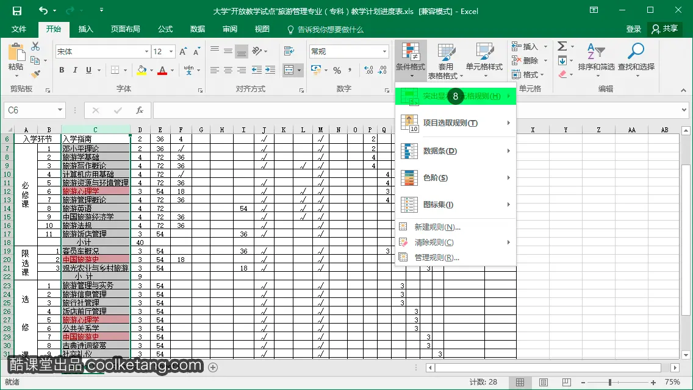
Task: Click the Undo arrow icon
Action: click(x=43, y=10)
